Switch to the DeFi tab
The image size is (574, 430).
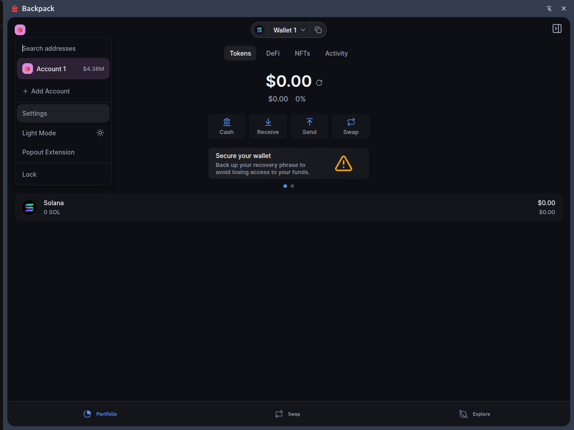pos(273,53)
